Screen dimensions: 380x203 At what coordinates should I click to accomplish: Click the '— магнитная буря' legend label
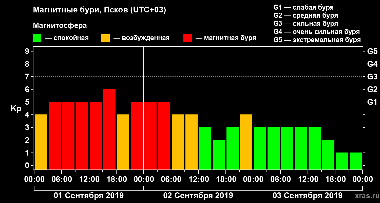tap(226, 38)
